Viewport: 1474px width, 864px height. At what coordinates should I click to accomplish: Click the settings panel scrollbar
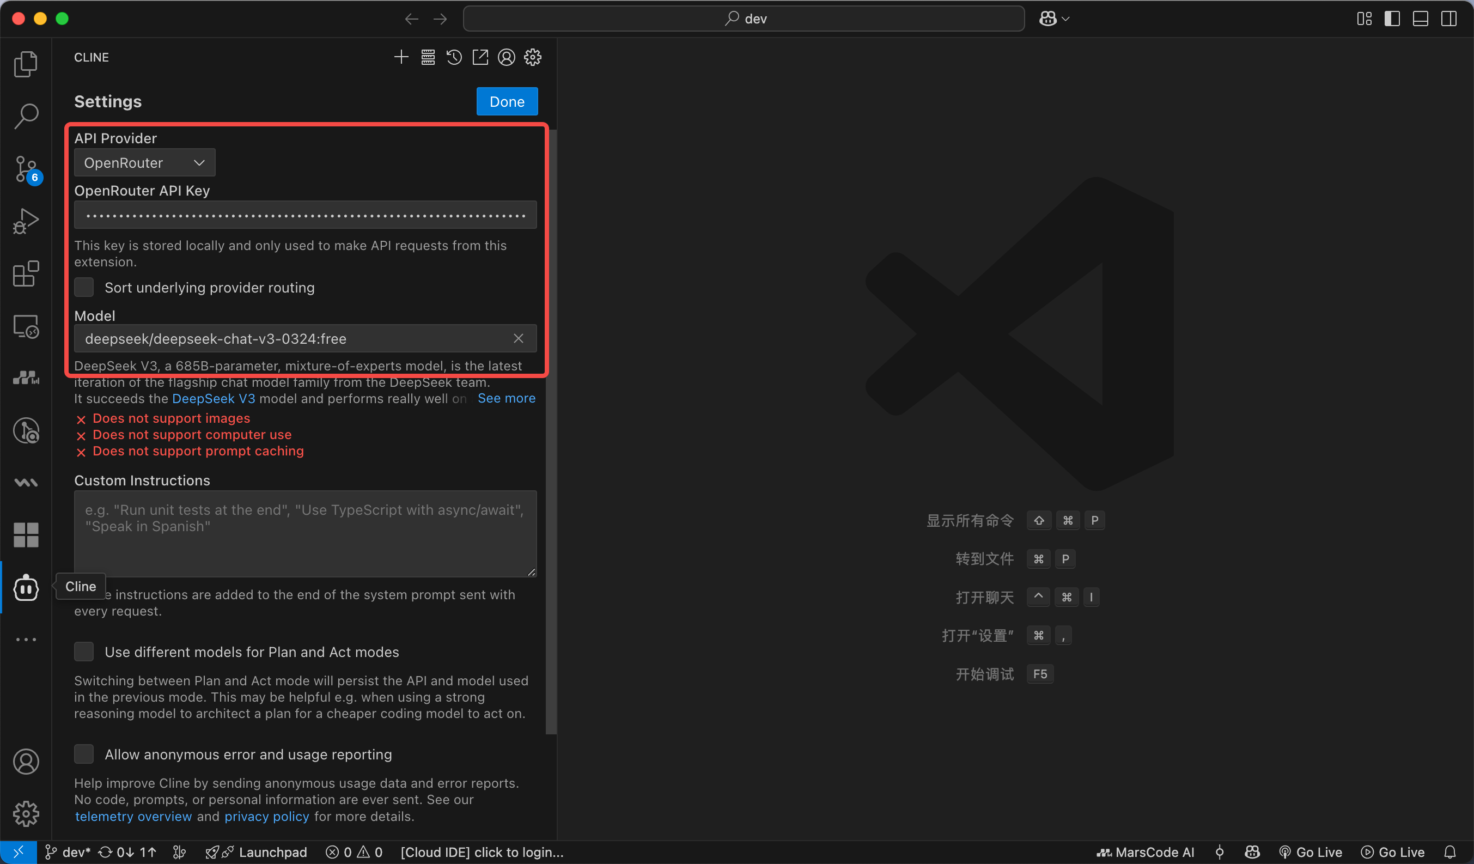(551, 431)
